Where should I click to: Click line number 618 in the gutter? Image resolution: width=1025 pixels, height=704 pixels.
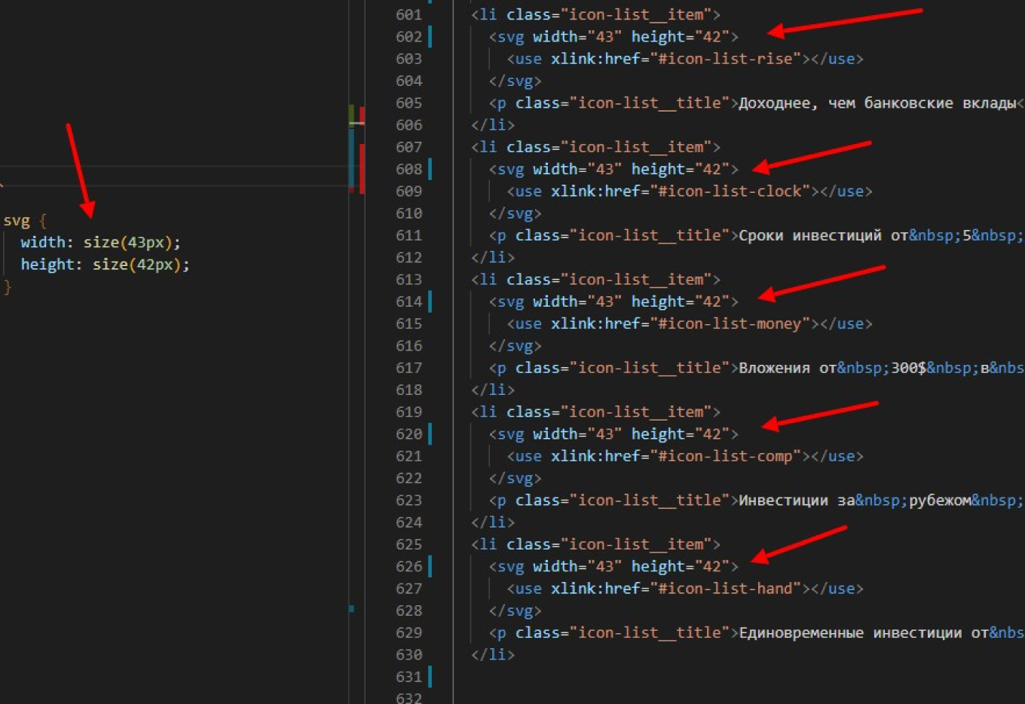coord(408,390)
